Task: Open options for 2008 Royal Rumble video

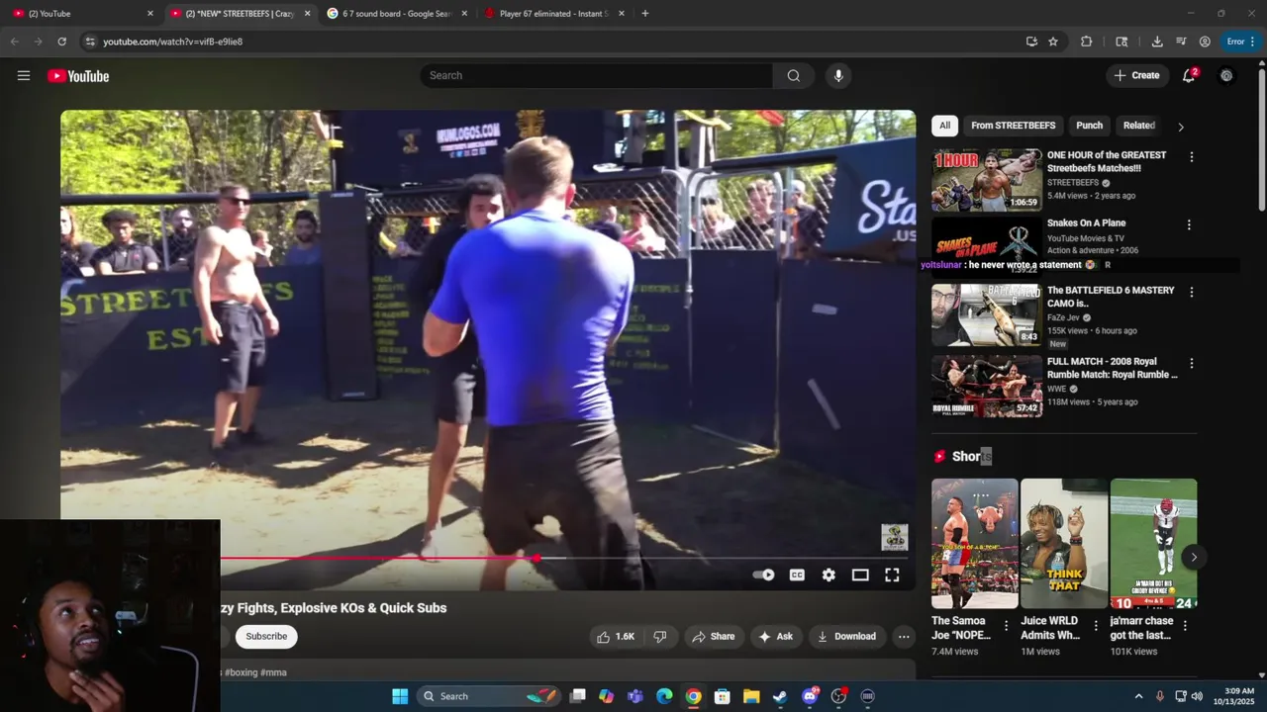Action: click(x=1191, y=364)
